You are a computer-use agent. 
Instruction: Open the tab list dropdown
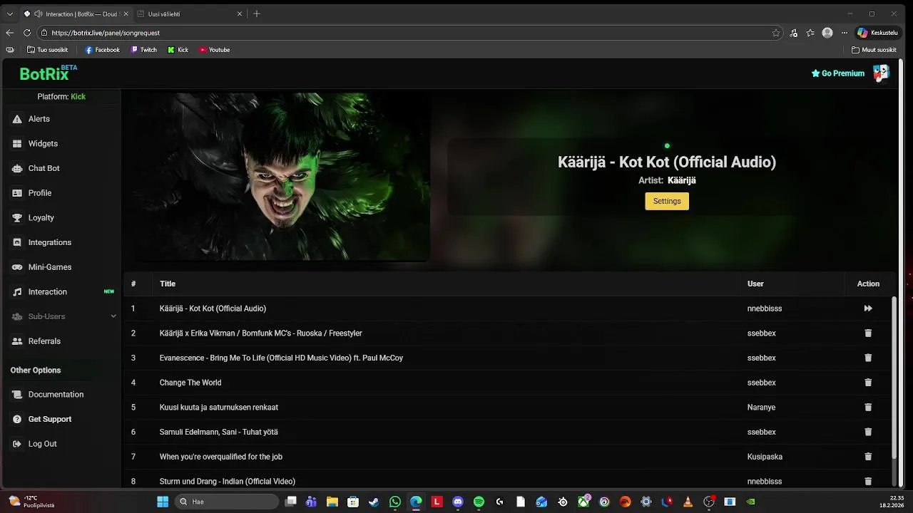coord(10,14)
